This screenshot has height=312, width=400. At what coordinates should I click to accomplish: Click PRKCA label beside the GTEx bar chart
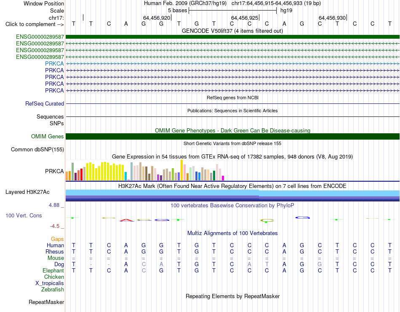coord(54,171)
